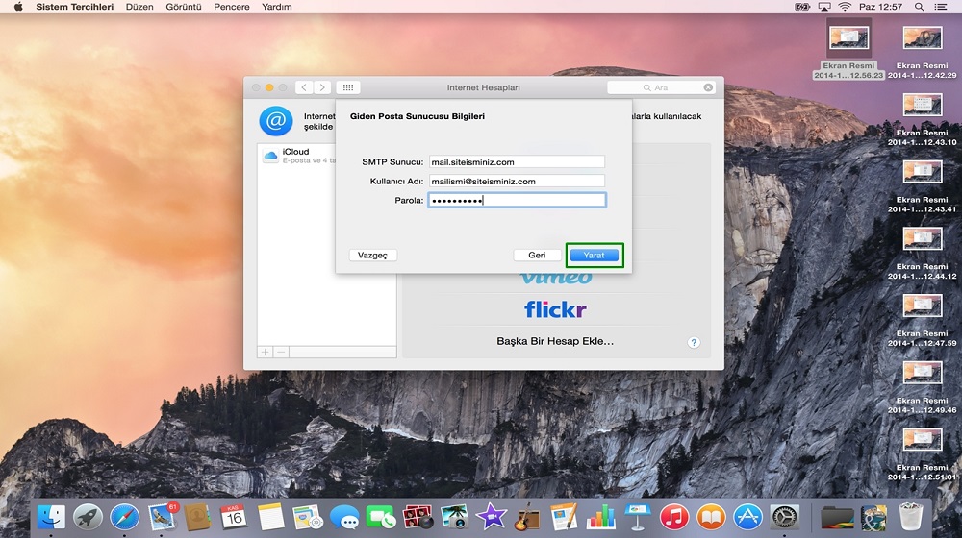Open Calendar icon showing 16

point(234,517)
